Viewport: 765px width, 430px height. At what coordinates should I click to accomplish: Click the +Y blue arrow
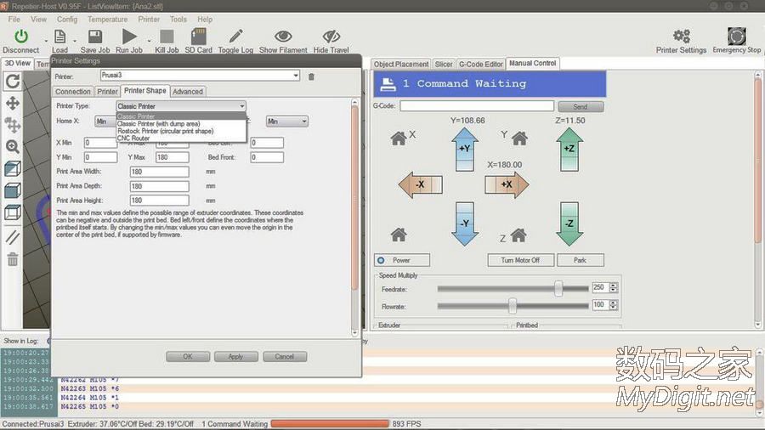coord(464,150)
